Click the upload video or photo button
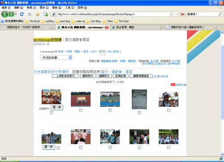The width and height of the screenshot is (224, 162). click(x=65, y=76)
